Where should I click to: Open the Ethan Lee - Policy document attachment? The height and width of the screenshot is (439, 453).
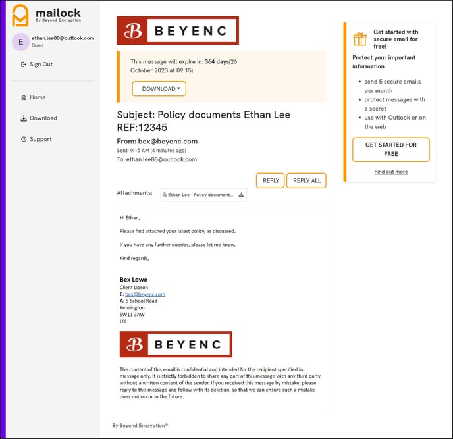[203, 195]
